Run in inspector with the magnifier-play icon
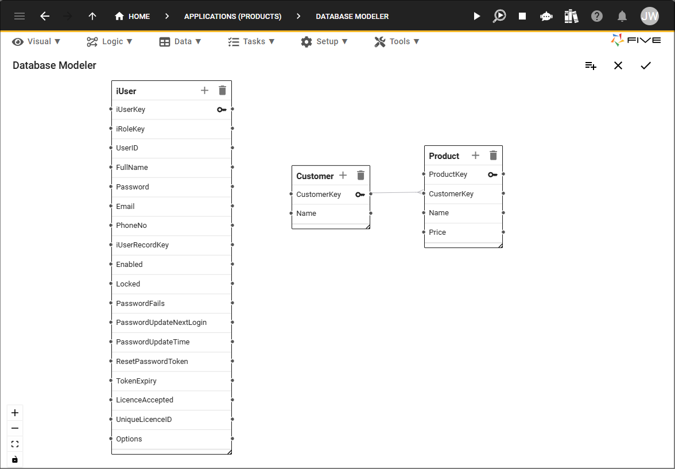Screen dimensions: 675x469 [x=499, y=17]
